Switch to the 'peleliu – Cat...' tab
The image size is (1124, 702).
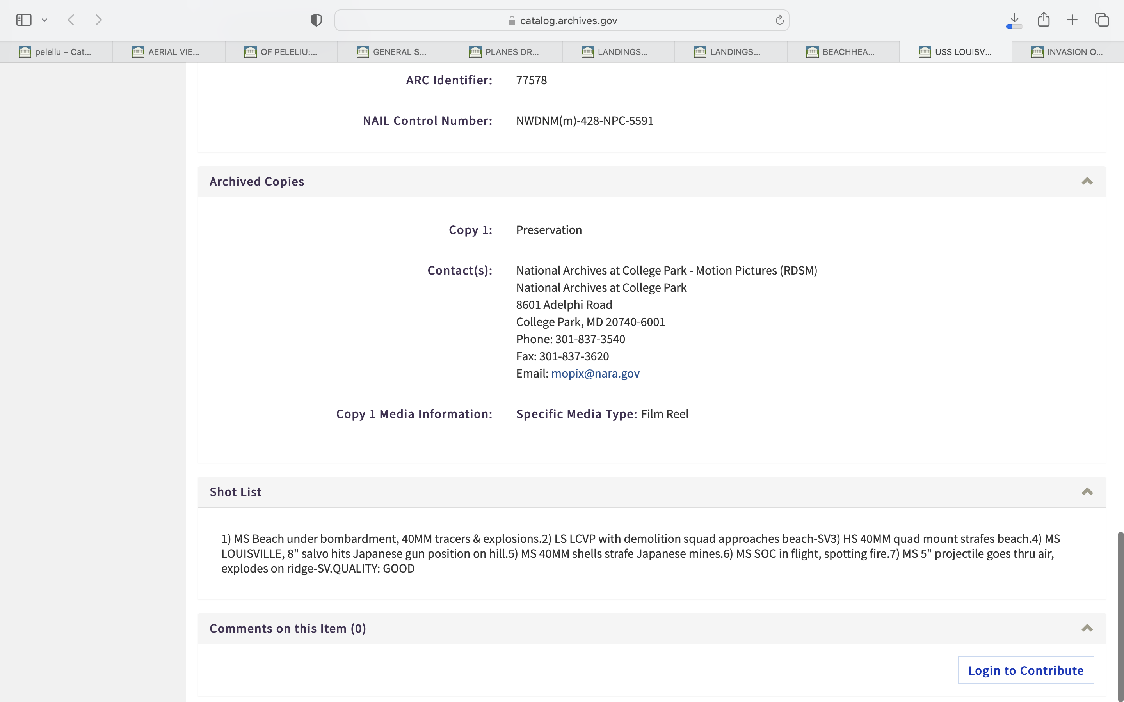point(56,52)
